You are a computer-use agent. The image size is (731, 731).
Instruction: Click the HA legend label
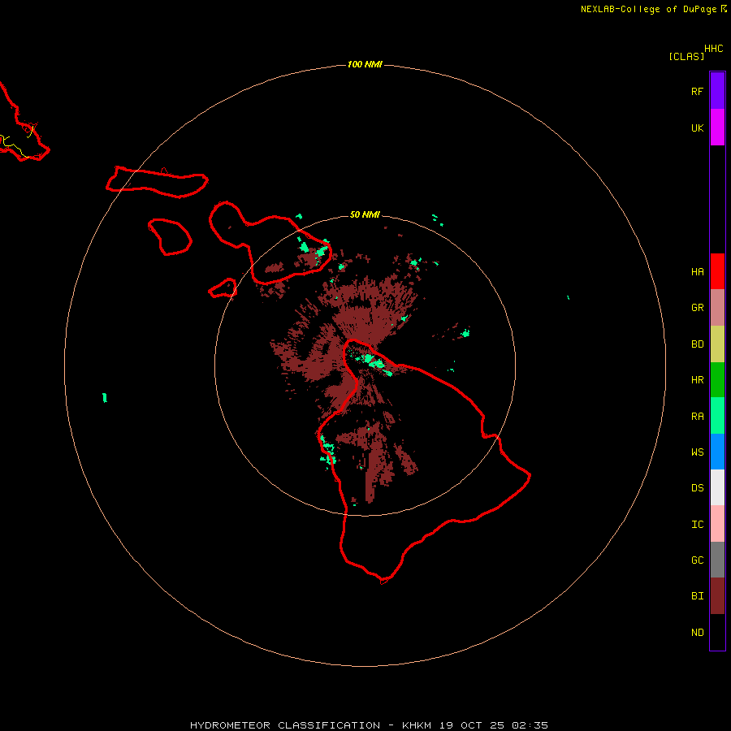pyautogui.click(x=697, y=272)
